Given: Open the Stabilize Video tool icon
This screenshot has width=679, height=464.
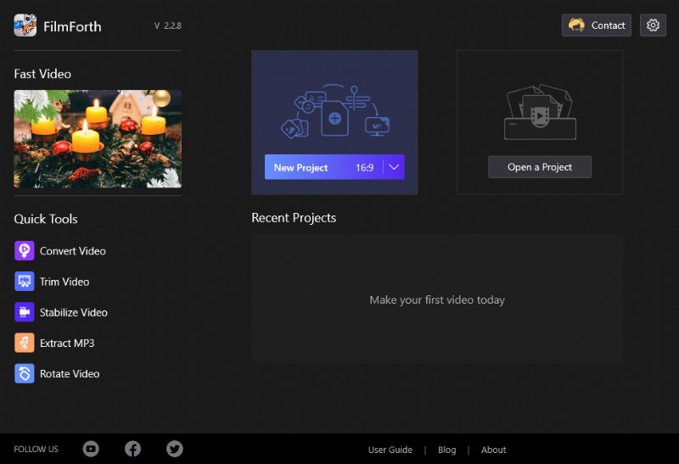Looking at the screenshot, I should (x=25, y=312).
